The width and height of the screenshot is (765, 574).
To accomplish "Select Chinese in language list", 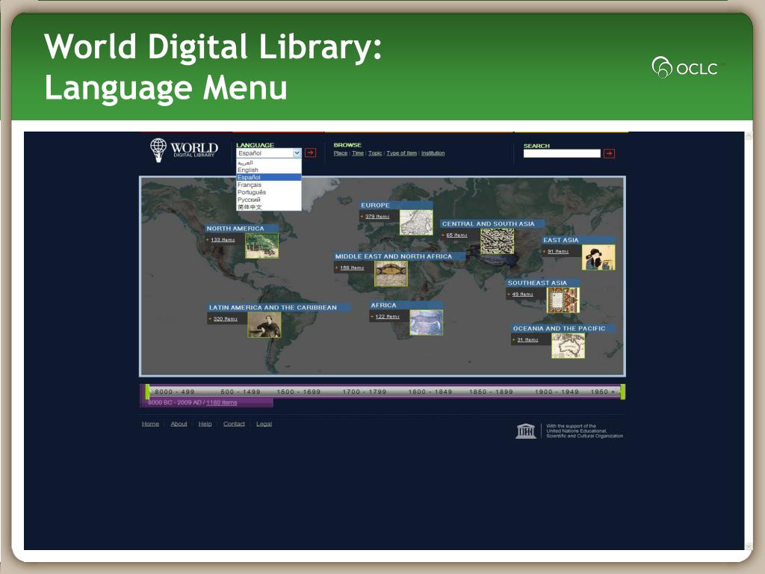I will pos(269,207).
